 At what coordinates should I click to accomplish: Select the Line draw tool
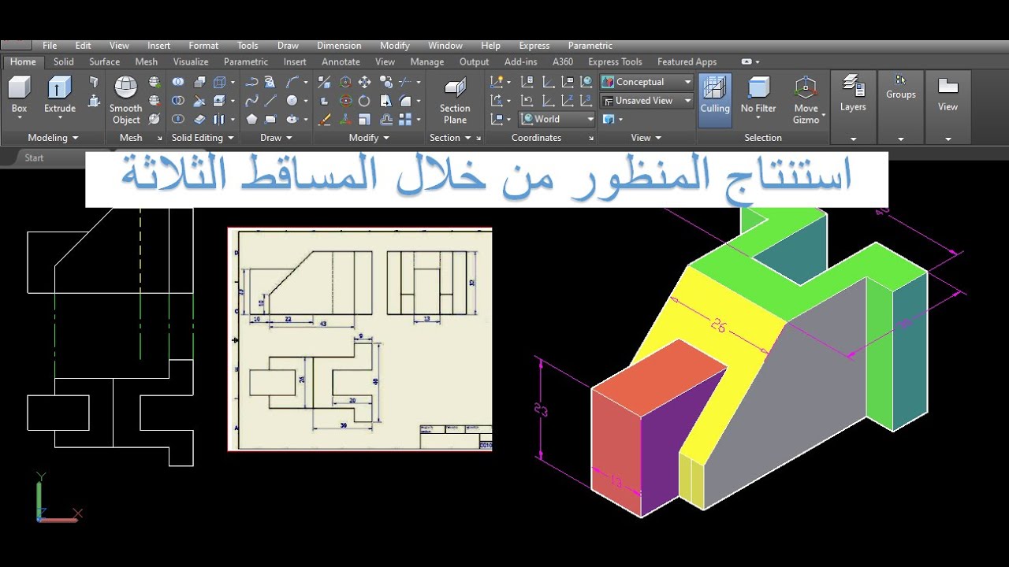[x=271, y=101]
